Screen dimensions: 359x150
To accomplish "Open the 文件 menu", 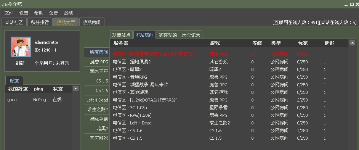I will point(9,13).
